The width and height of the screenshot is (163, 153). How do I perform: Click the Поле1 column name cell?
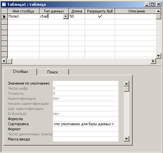point(23,17)
